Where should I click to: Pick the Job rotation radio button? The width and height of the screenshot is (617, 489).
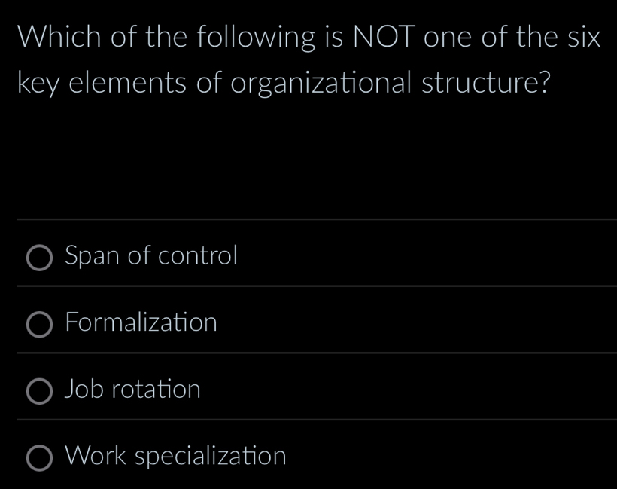click(40, 391)
